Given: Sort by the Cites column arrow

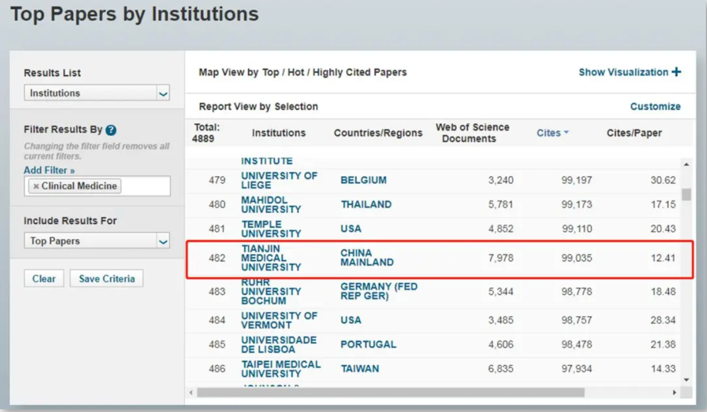Looking at the screenshot, I should 566,133.
